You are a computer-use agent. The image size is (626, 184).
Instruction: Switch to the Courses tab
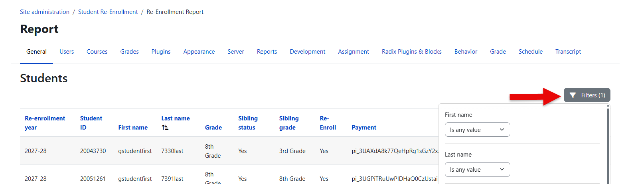click(97, 52)
